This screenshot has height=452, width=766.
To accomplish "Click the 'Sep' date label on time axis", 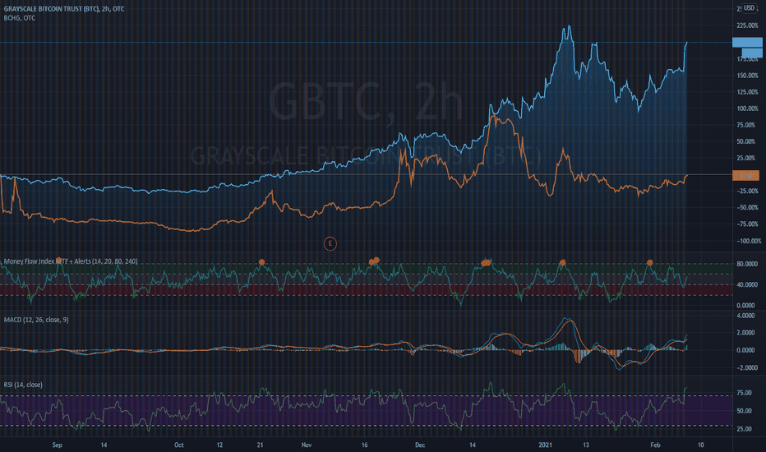I will pyautogui.click(x=58, y=445).
